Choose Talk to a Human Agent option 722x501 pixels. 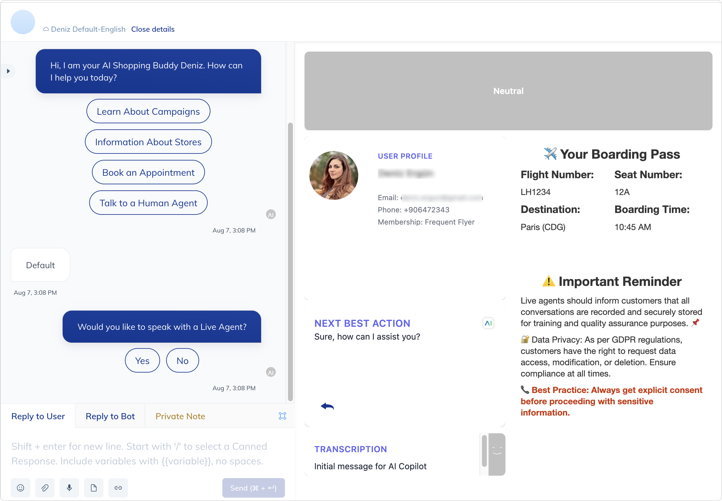click(x=148, y=203)
